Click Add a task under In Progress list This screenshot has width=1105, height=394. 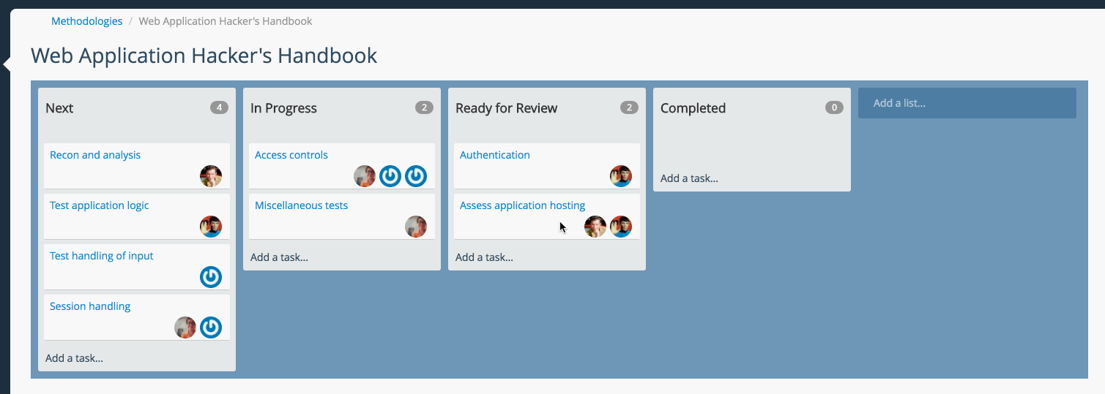[x=279, y=257]
